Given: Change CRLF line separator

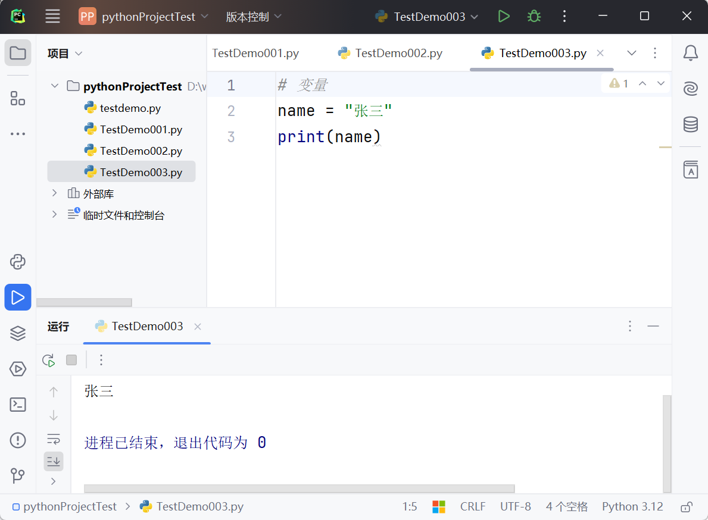Looking at the screenshot, I should (x=473, y=506).
